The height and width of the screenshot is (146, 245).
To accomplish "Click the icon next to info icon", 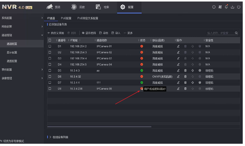I will [x=220, y=7].
